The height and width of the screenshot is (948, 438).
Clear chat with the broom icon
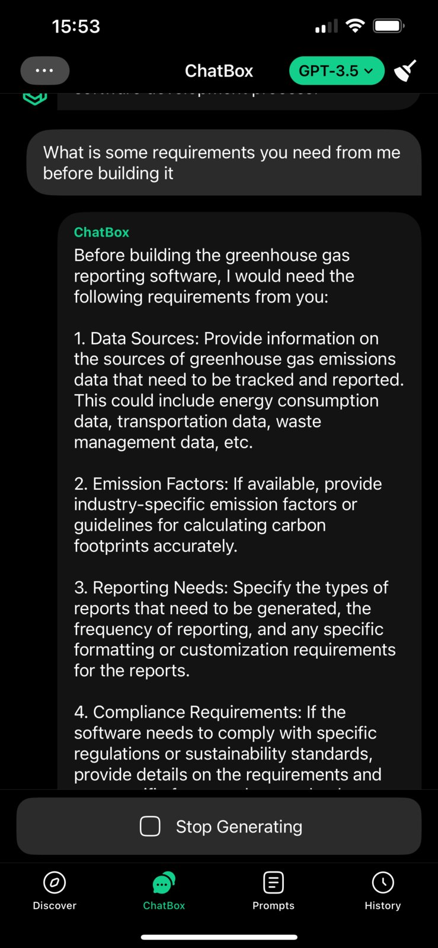[x=406, y=71]
